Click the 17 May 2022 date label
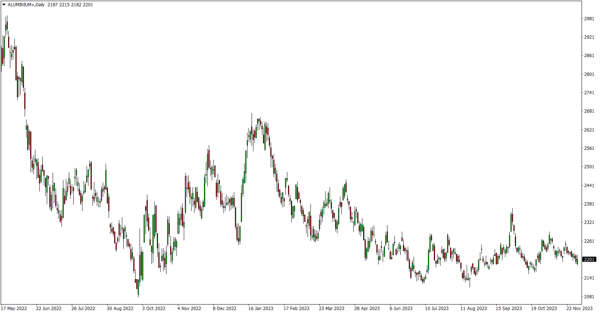The image size is (600, 313). 14,309
